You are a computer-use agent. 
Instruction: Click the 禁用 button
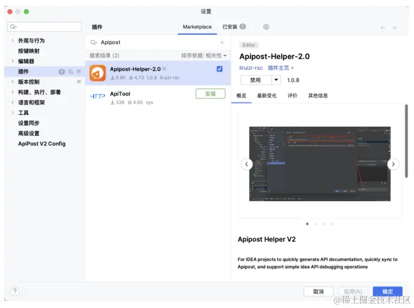256,80
